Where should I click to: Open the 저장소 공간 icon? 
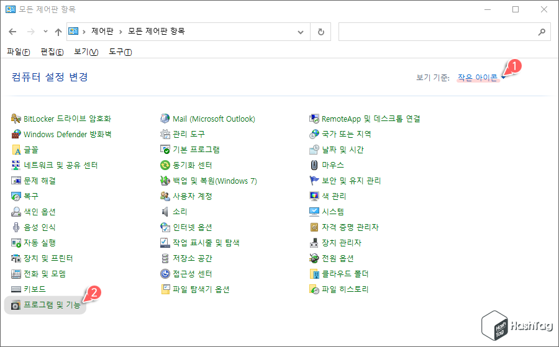[x=165, y=258]
